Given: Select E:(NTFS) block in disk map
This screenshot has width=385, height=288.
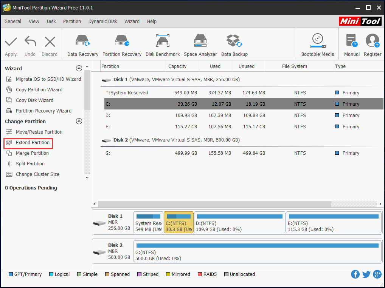Looking at the screenshot, I should pyautogui.click(x=334, y=222).
